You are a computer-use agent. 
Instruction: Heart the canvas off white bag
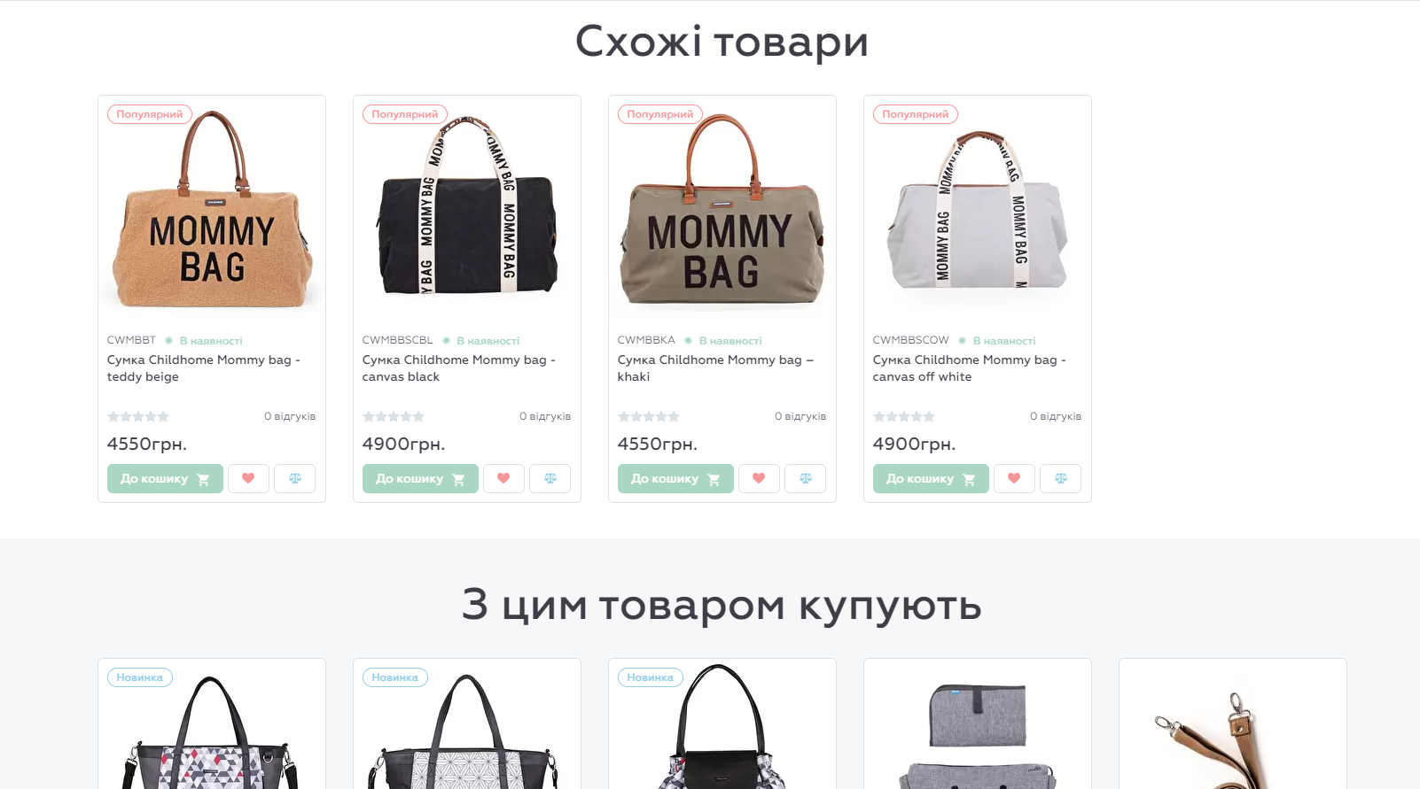(x=1014, y=478)
